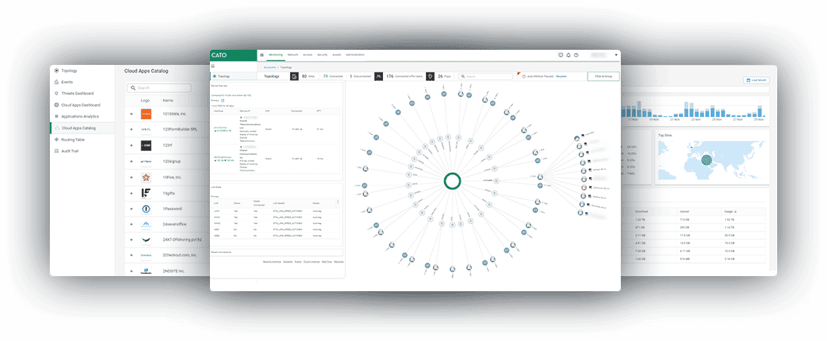Image resolution: width=827 pixels, height=341 pixels.
Task: Open the Events sidebar item
Action: click(x=67, y=81)
